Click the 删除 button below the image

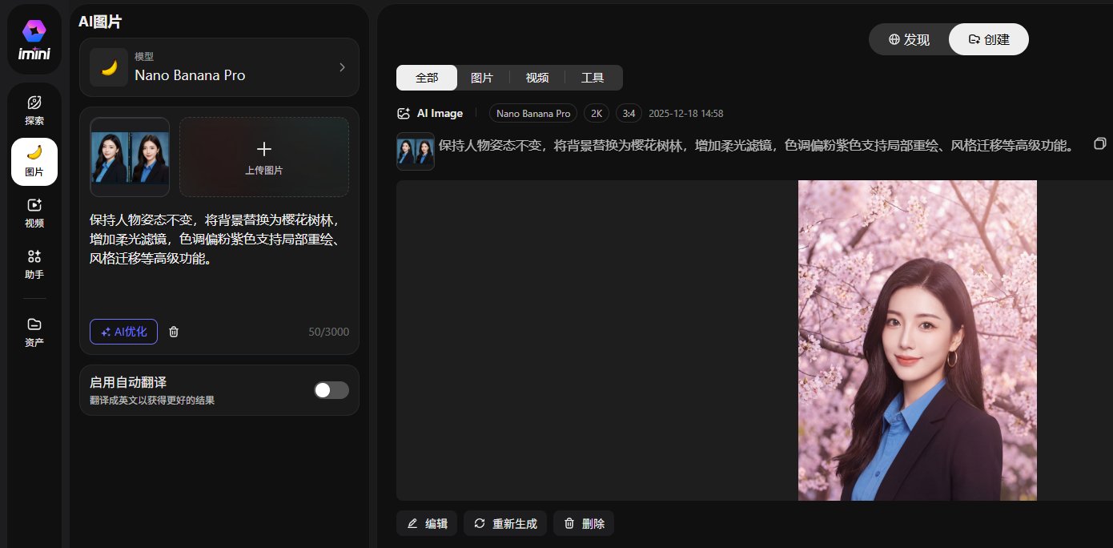pos(584,523)
